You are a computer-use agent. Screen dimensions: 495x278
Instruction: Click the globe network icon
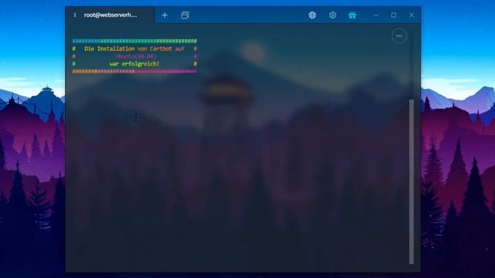click(312, 15)
